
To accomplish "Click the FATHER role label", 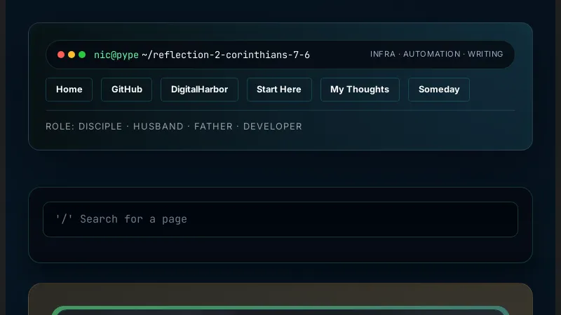I will 215,127.
